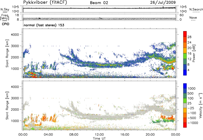Click the red swatch in Power colorbar
Screen dimensions: 203x140
tap(185, 34)
